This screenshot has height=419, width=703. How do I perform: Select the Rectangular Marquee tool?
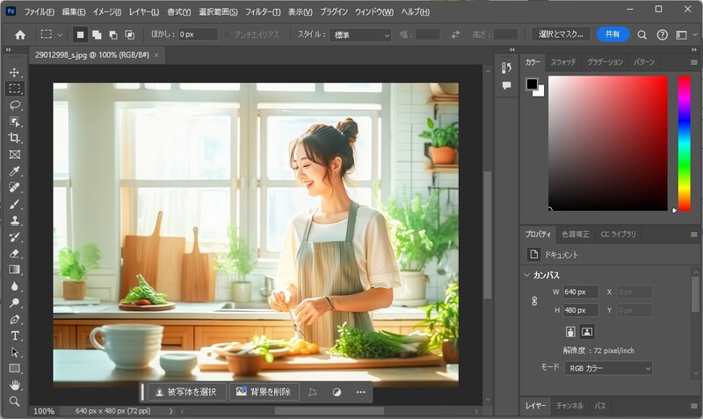[14, 89]
